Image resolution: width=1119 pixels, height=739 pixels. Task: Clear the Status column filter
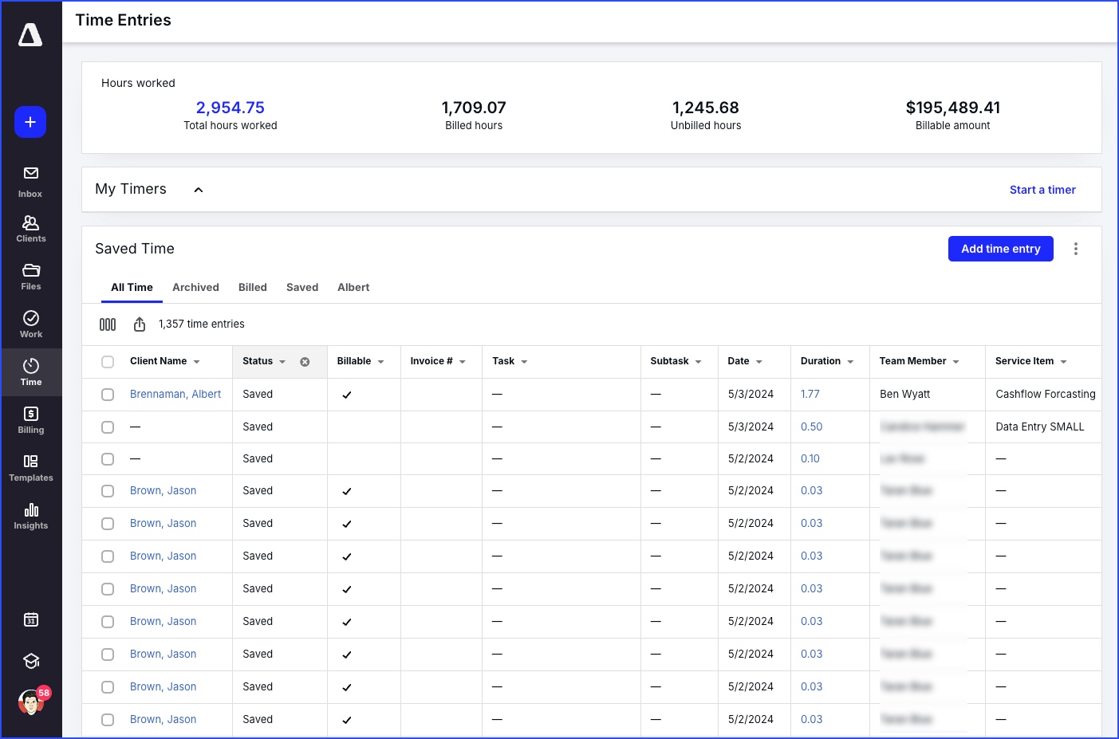(x=305, y=362)
